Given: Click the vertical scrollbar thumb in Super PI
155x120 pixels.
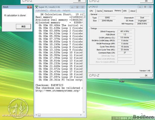Looking at the screenshot, I should [84, 16].
